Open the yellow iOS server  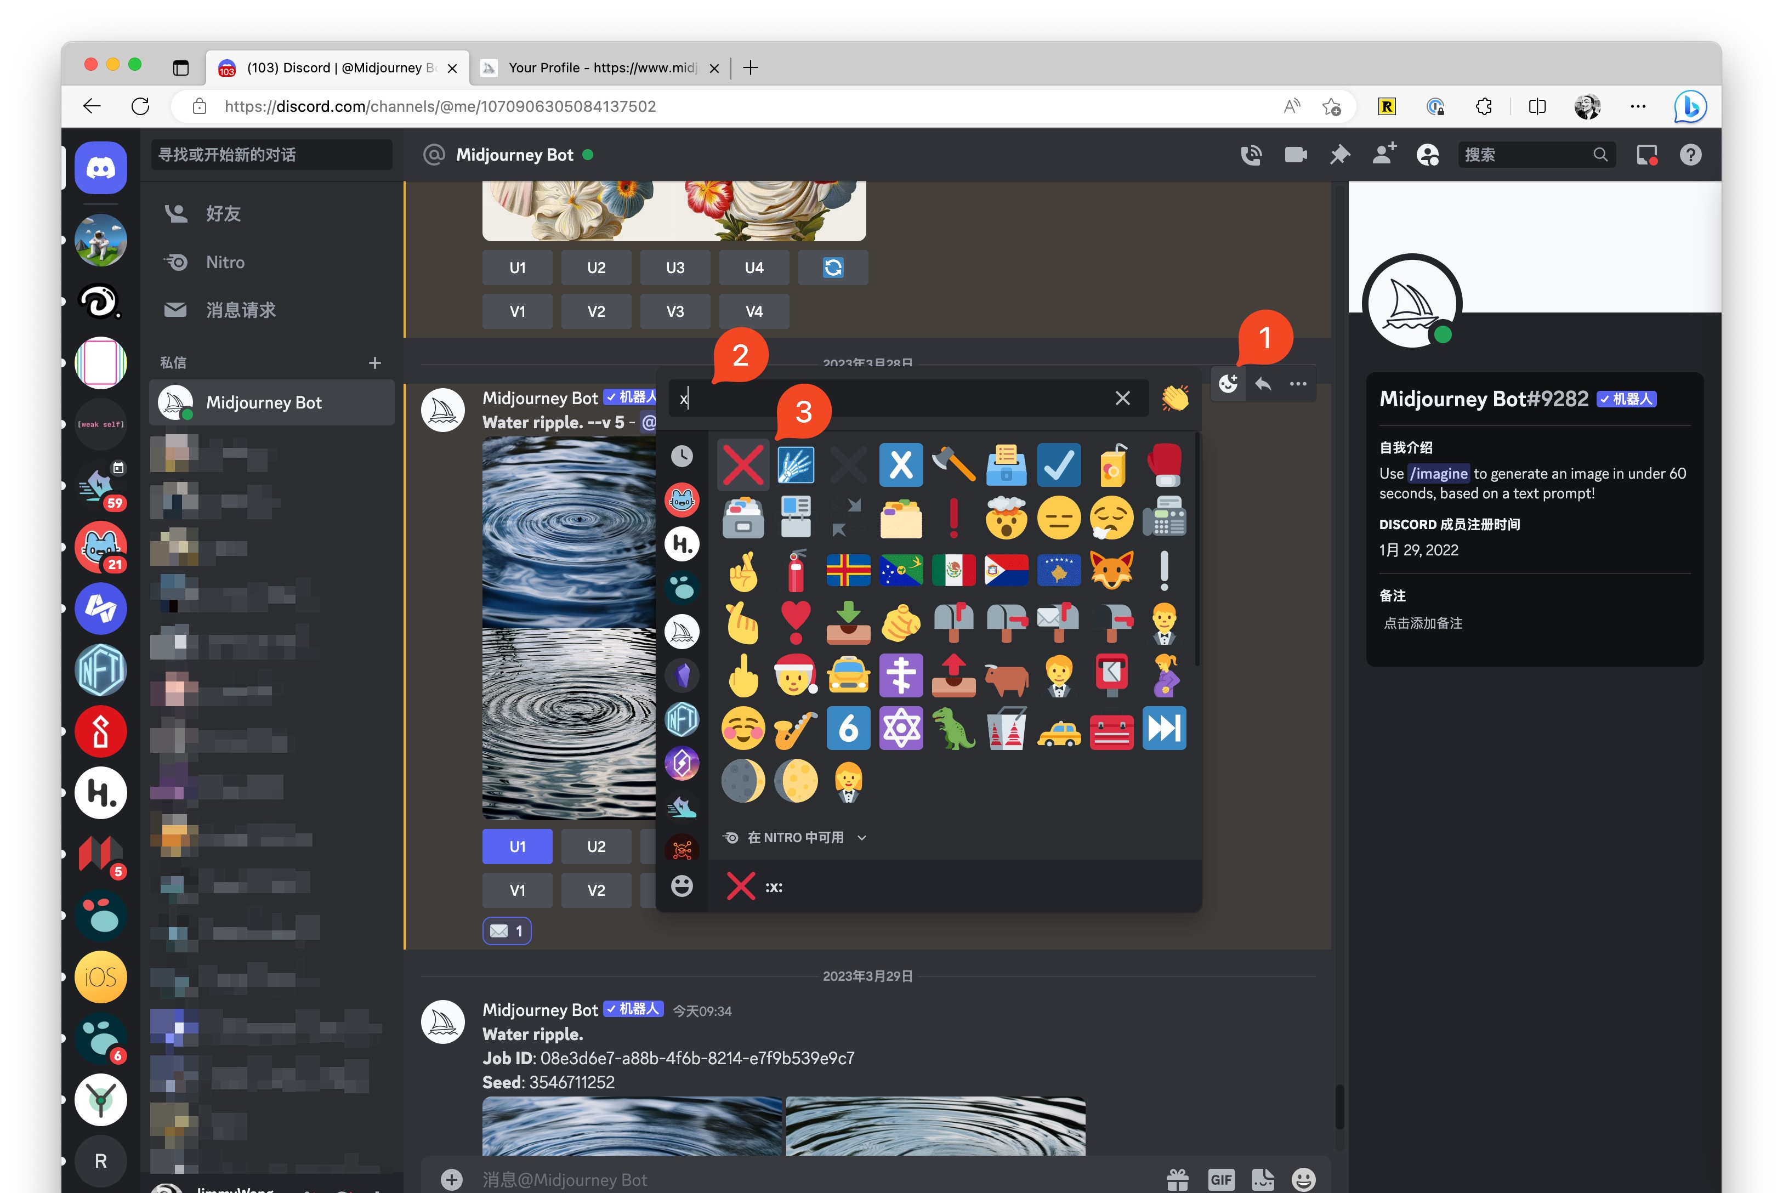pos(100,977)
